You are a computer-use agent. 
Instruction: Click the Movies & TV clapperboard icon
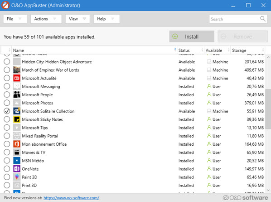17,153
